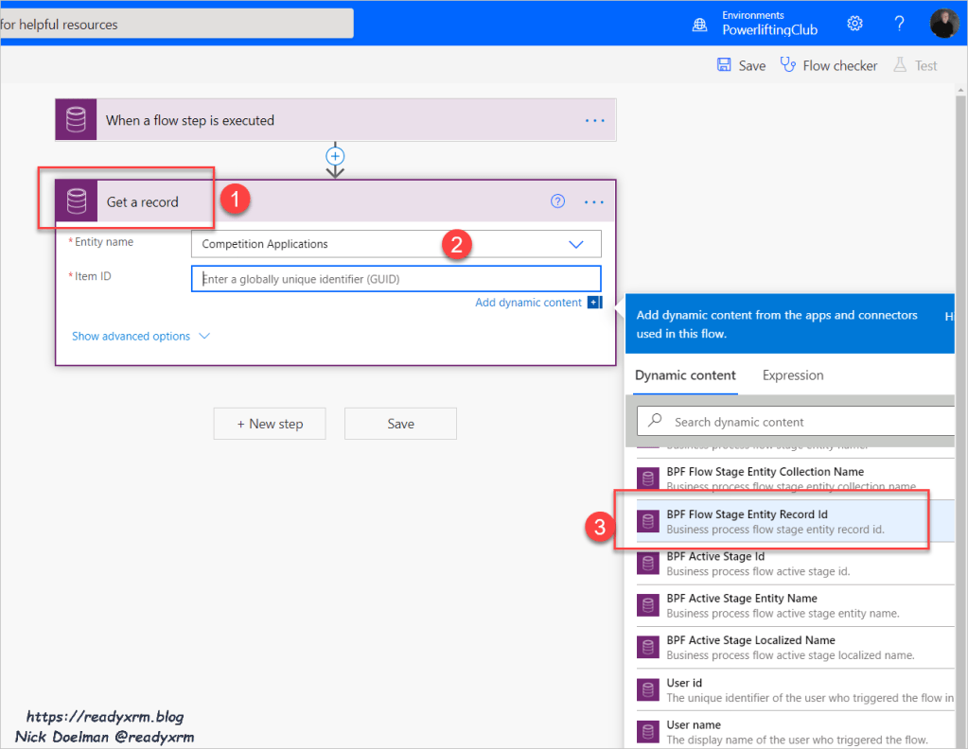
Task: Click the plus insert step icon between actions
Action: pos(335,156)
